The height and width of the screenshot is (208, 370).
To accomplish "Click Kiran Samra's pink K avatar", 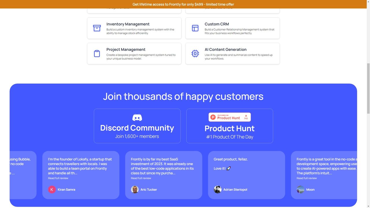I will [52, 190].
